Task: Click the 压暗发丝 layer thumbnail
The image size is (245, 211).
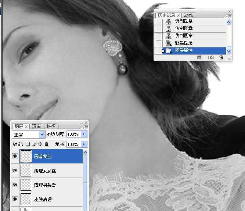Action: pos(26,156)
